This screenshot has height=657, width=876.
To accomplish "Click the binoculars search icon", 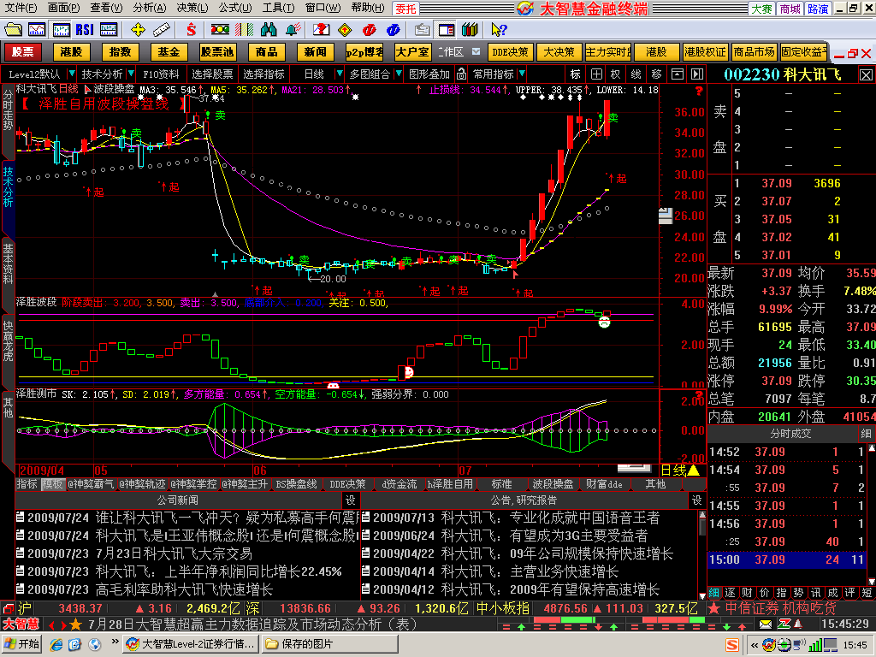I will (269, 30).
